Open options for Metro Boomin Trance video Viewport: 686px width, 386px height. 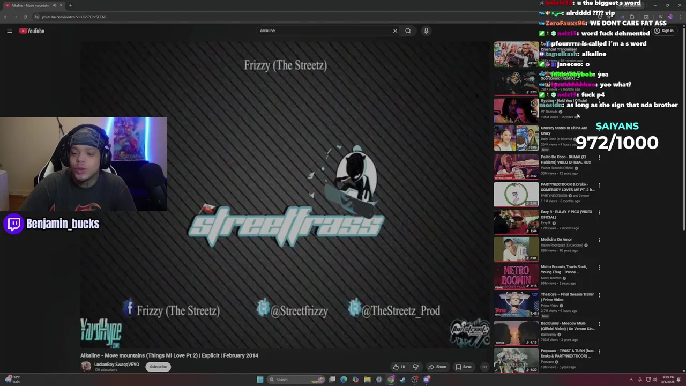pos(599,268)
